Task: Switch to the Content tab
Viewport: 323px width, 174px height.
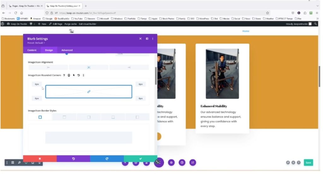Action: (x=32, y=50)
